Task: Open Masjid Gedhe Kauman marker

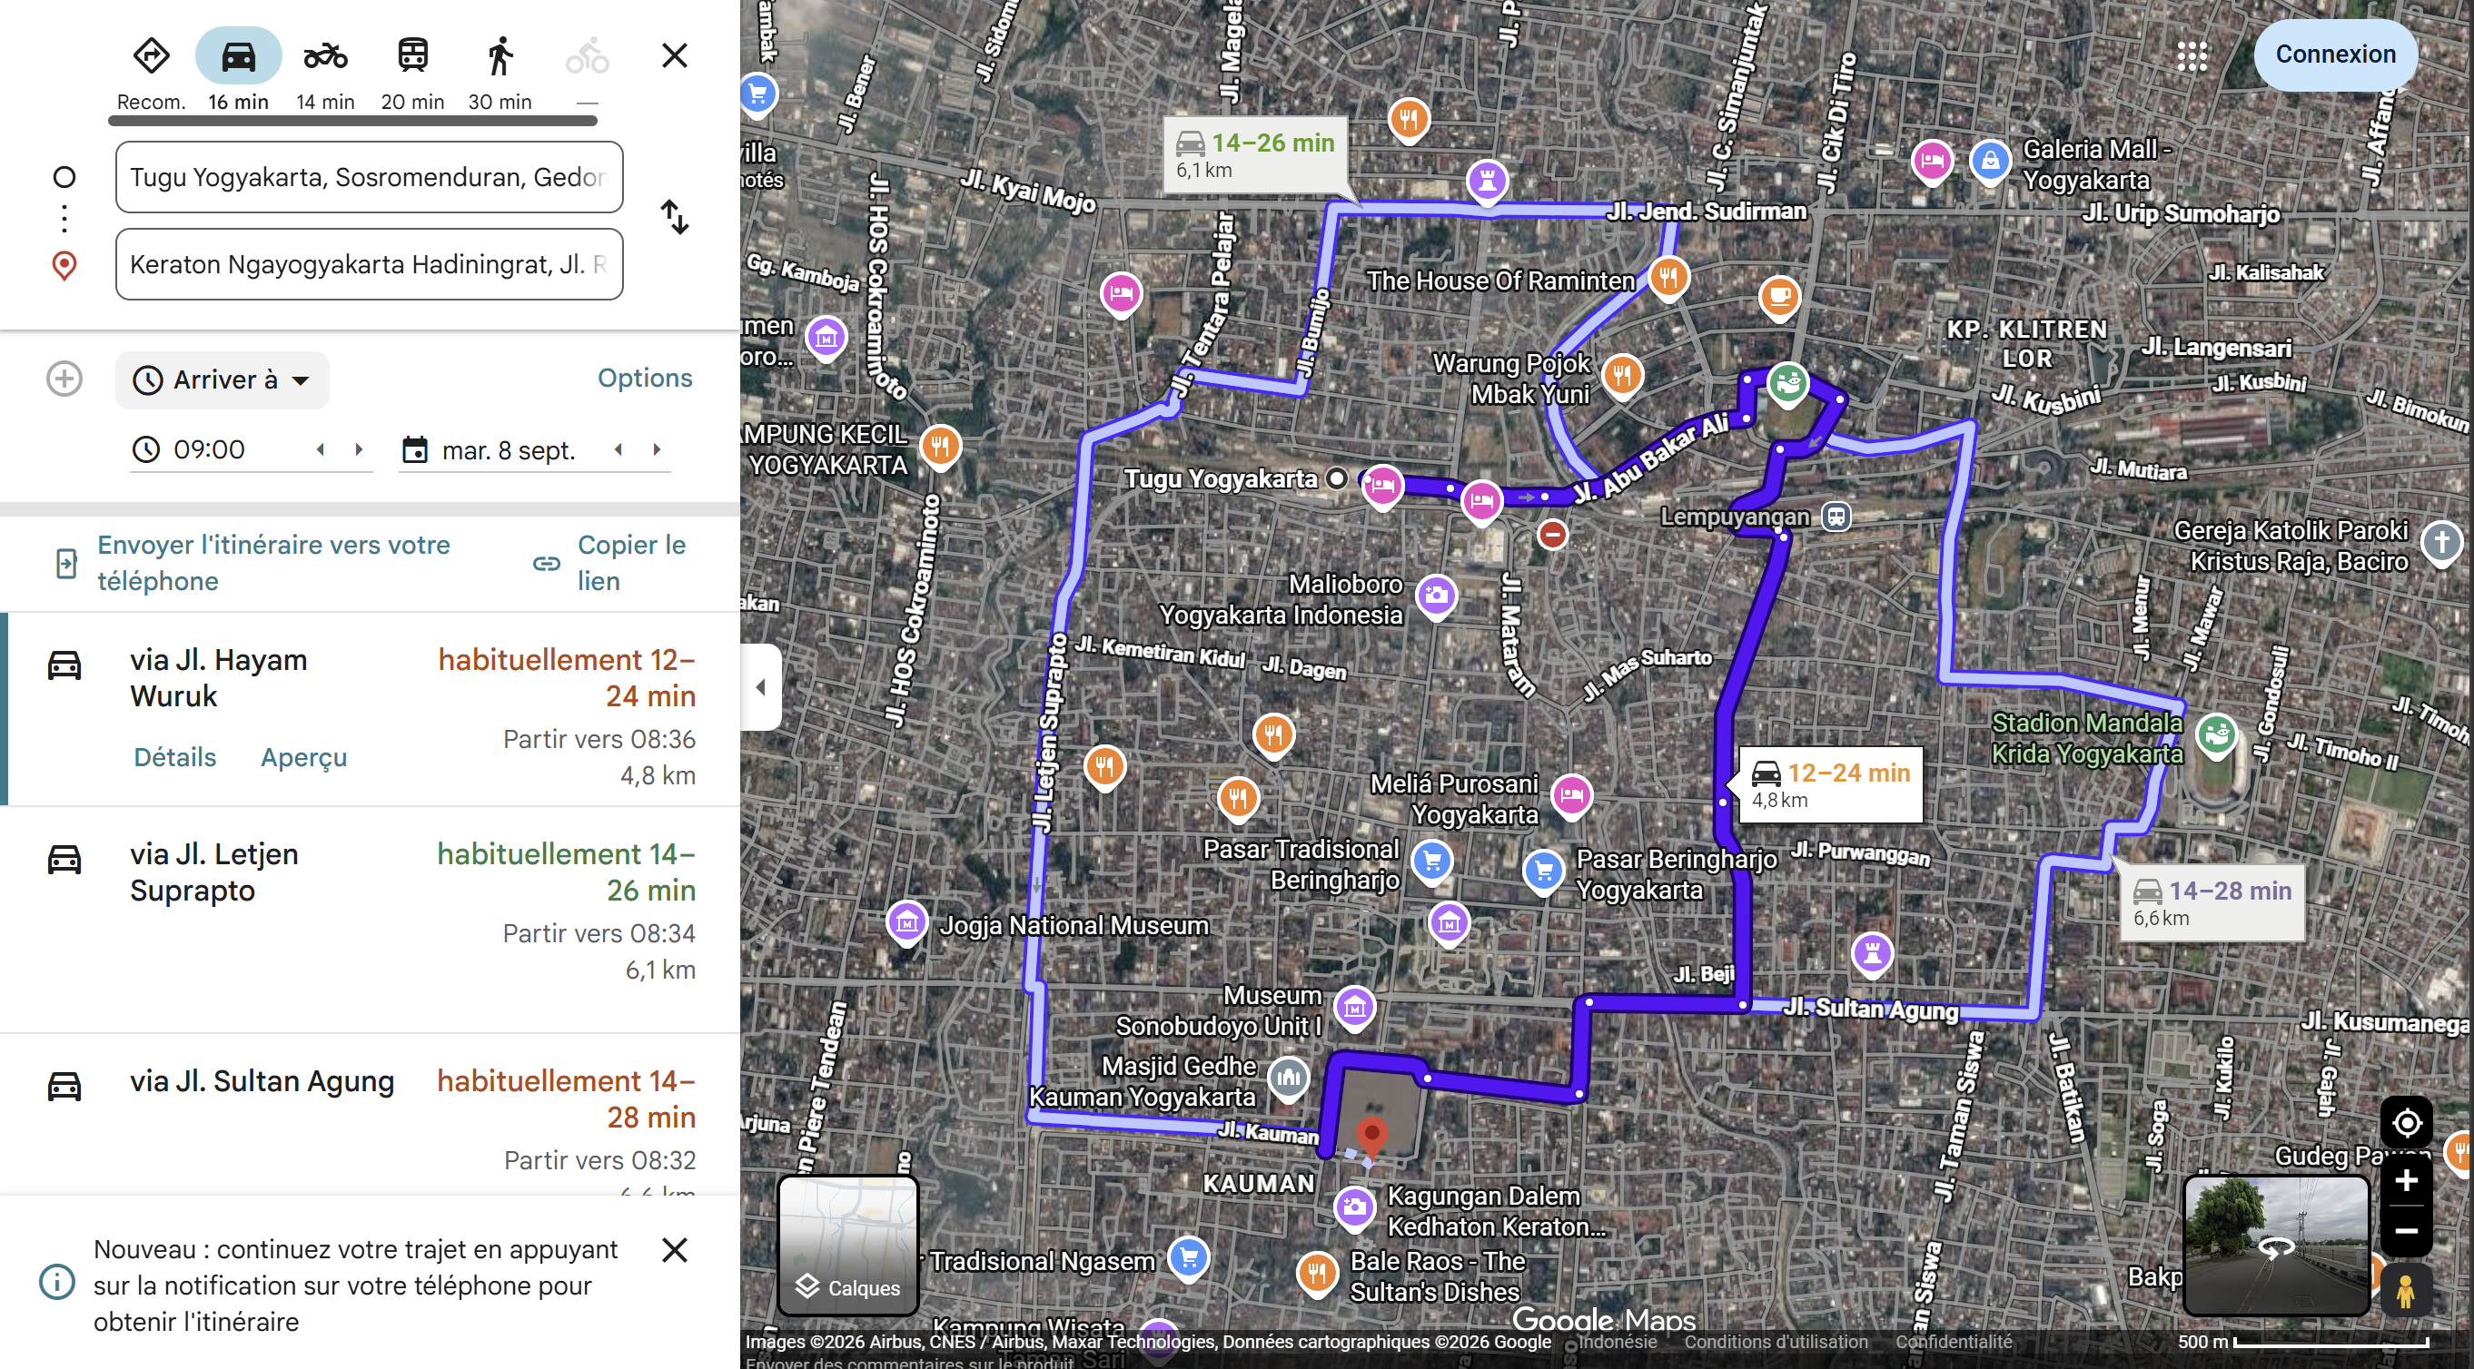Action: pyautogui.click(x=1288, y=1078)
